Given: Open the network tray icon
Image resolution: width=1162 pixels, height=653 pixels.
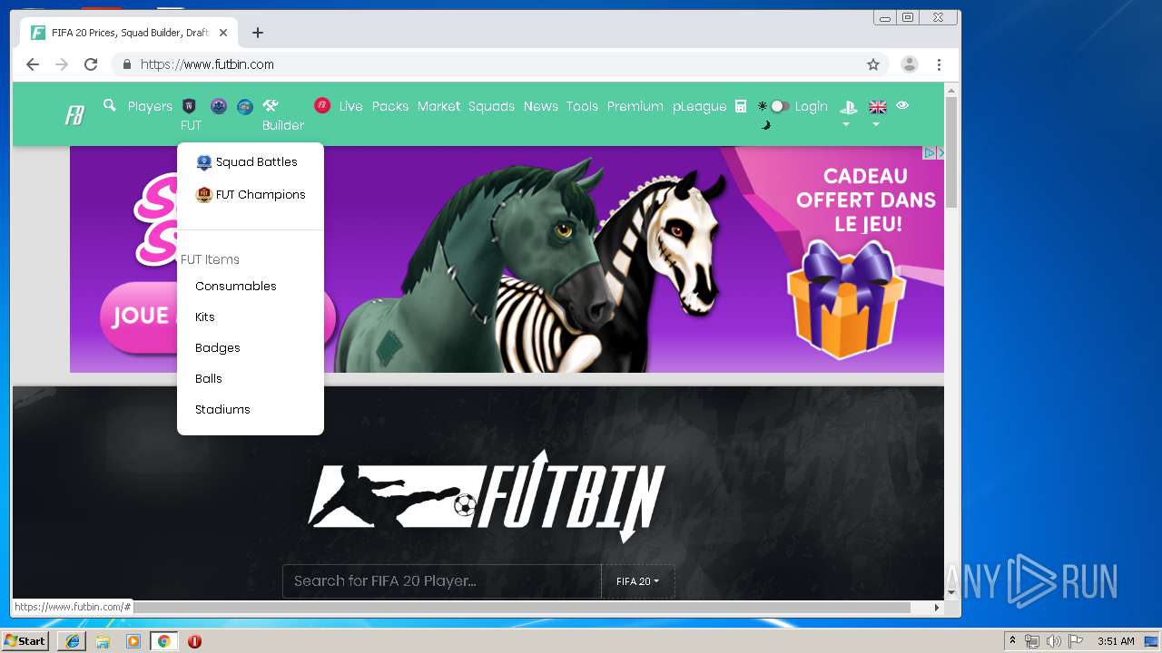Looking at the screenshot, I should click(1031, 641).
